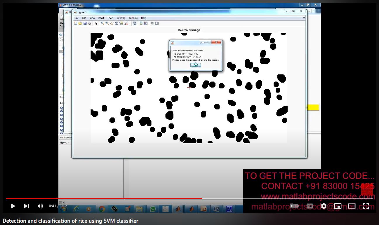
Task: Click the 'Centroid Image' plot title
Action: [189, 30]
